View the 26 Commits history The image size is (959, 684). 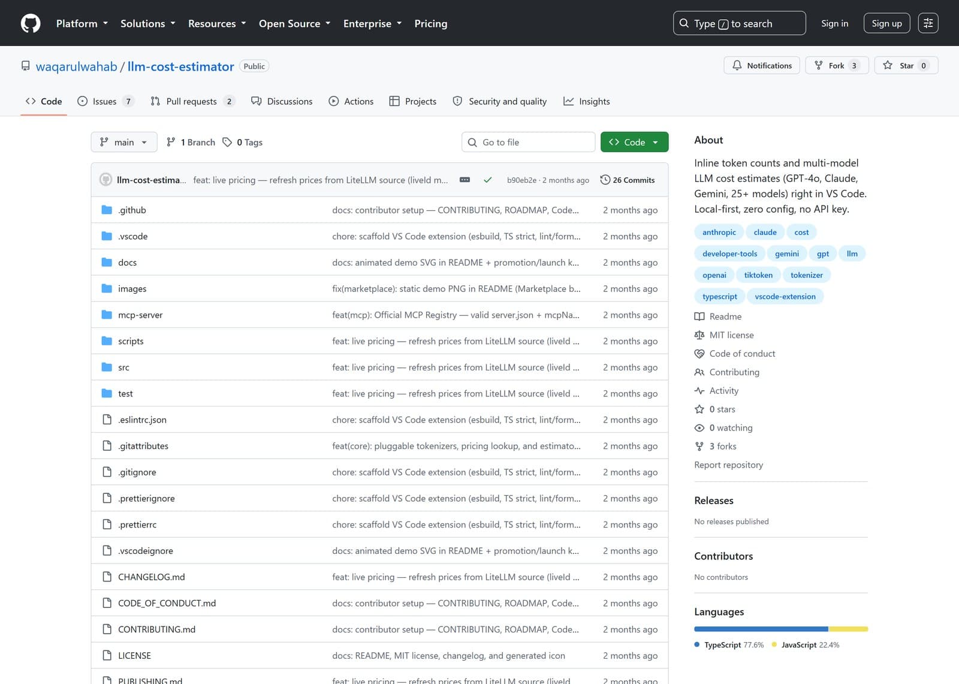pos(628,180)
